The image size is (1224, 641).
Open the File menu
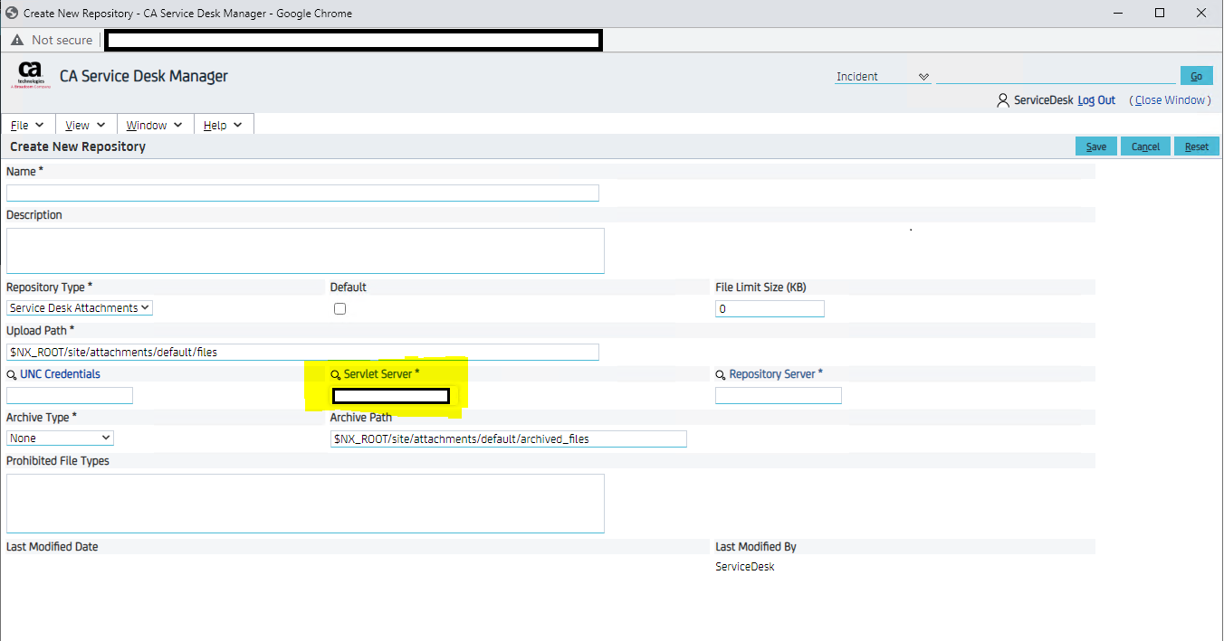point(27,125)
